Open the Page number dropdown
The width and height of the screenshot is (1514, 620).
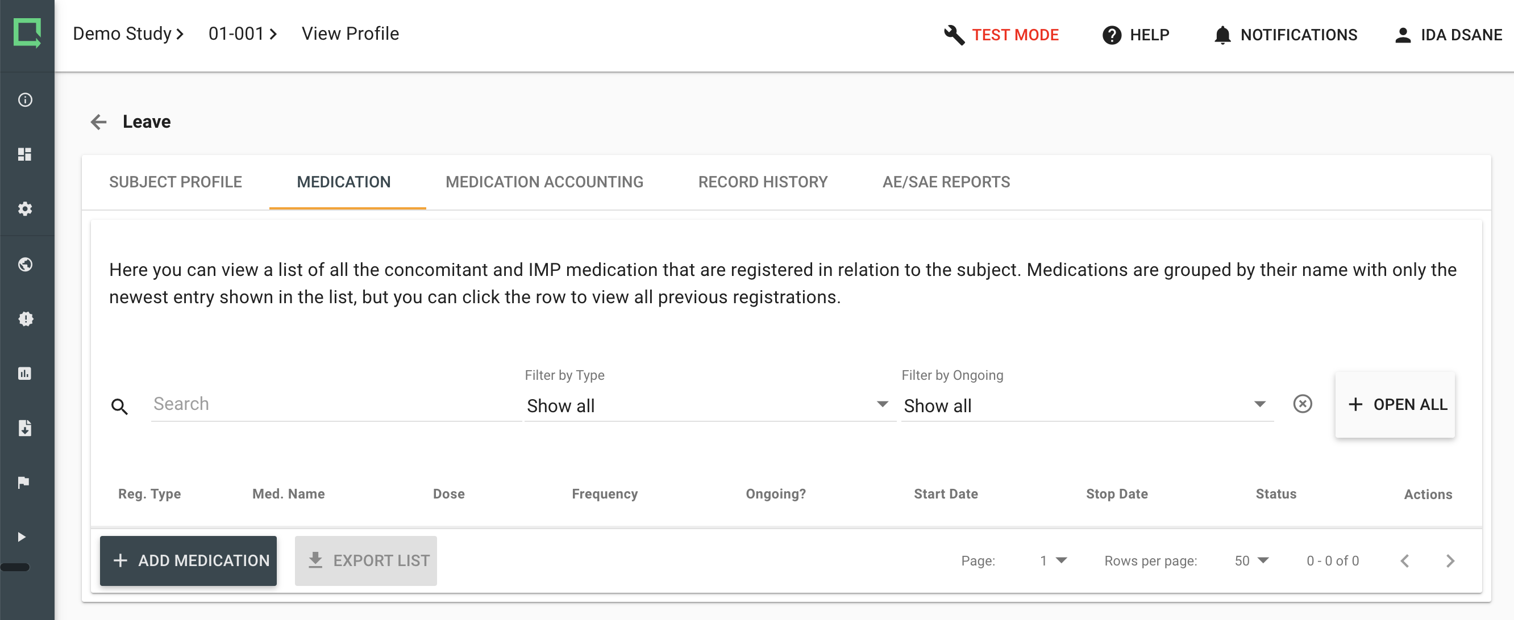1053,561
